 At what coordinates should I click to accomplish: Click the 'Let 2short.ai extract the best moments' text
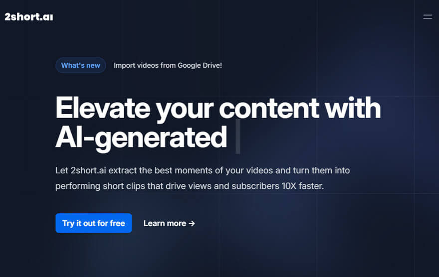(203, 170)
